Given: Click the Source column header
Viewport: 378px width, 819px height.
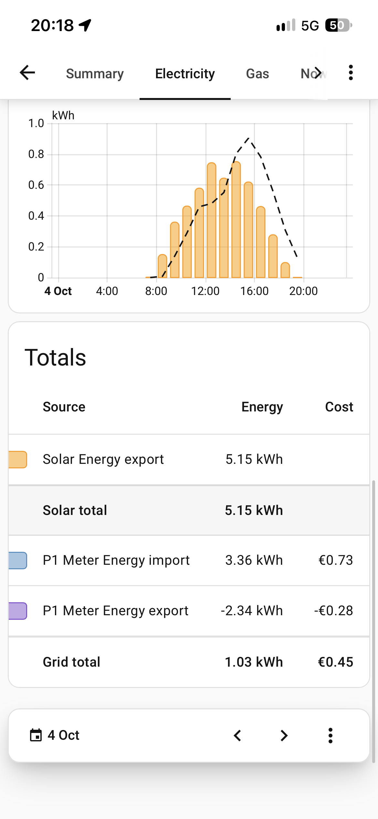Looking at the screenshot, I should tap(64, 407).
